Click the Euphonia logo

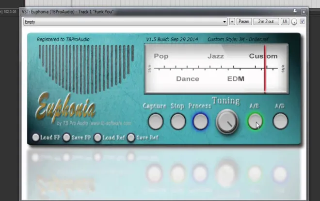pos(66,108)
